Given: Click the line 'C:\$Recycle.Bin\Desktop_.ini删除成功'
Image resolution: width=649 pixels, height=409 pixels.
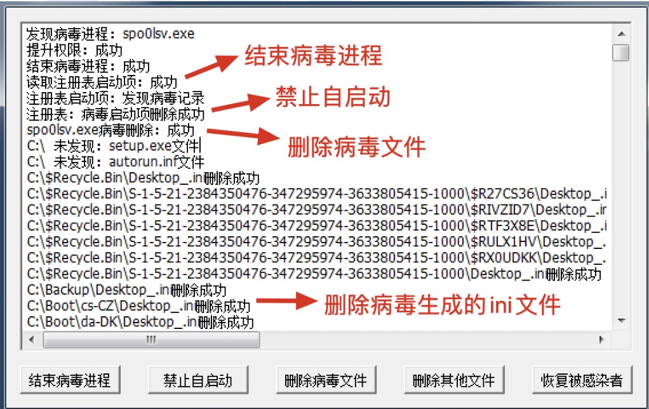Looking at the screenshot, I should pyautogui.click(x=144, y=178).
